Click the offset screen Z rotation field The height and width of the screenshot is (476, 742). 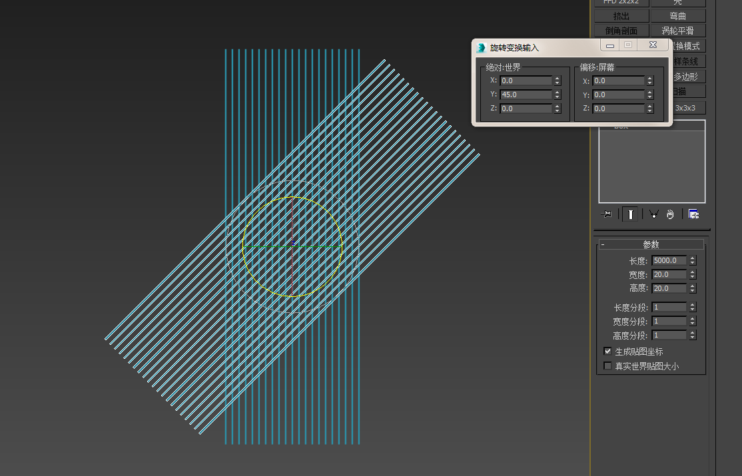[x=619, y=109]
